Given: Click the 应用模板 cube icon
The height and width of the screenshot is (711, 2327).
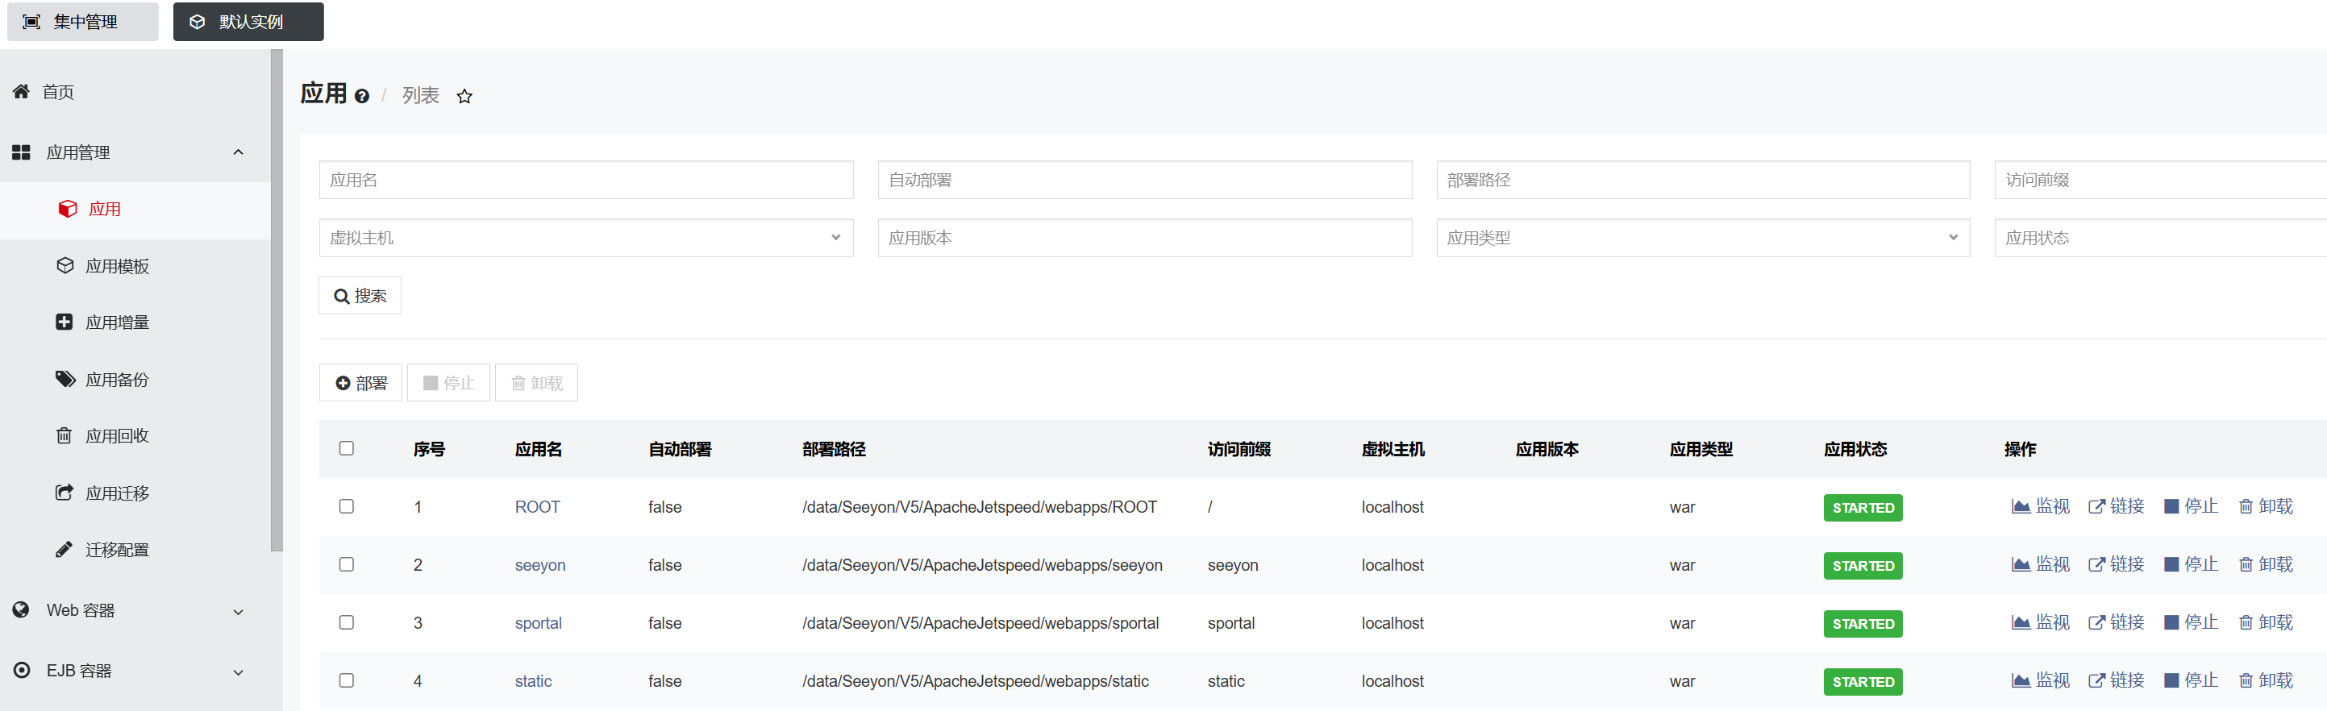Looking at the screenshot, I should [x=65, y=265].
